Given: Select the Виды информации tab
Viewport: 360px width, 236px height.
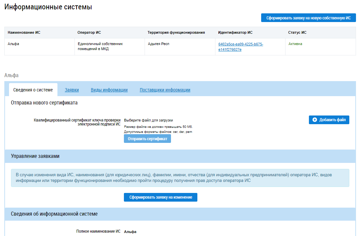Looking at the screenshot, I should [109, 90].
